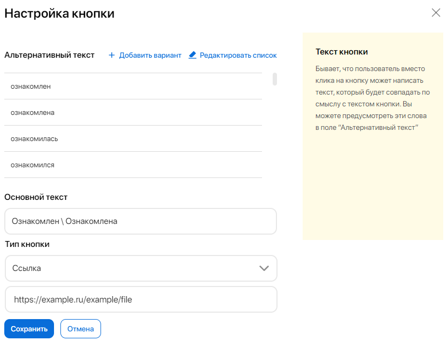Screen dimensions: 447x341
Task: Click the pencil icon beside Редактировать список
Action: [193, 55]
